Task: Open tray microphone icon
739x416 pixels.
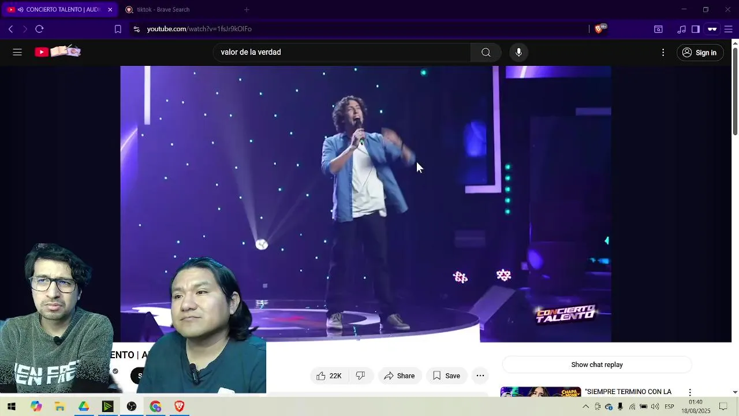Action: (x=620, y=407)
